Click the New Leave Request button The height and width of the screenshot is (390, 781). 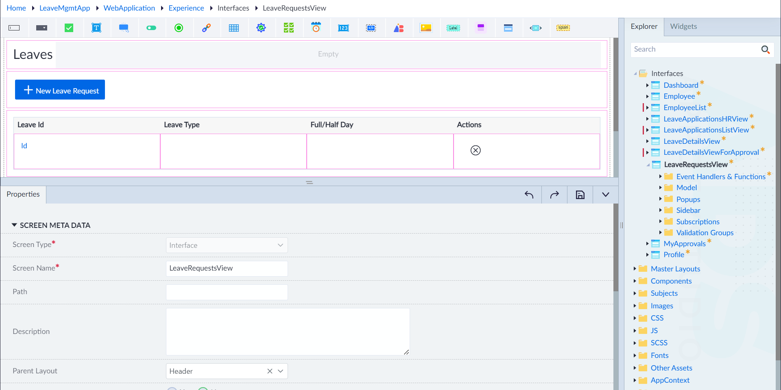click(x=60, y=90)
